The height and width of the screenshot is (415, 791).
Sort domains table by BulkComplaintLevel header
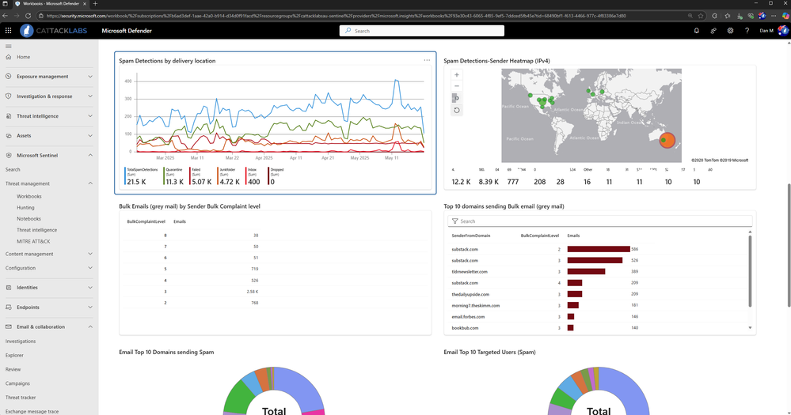(x=540, y=236)
